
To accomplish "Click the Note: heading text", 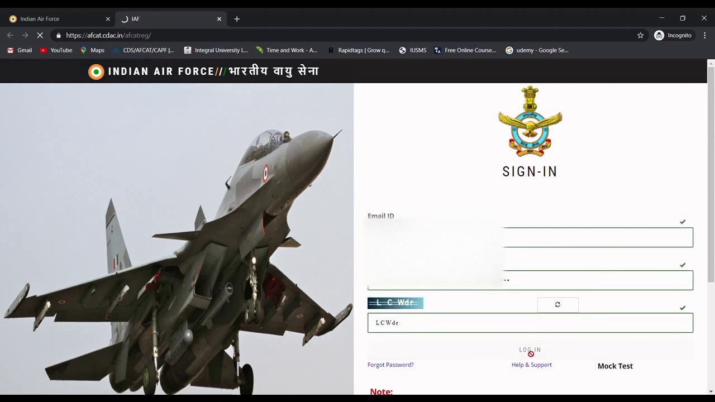I will 382,391.
